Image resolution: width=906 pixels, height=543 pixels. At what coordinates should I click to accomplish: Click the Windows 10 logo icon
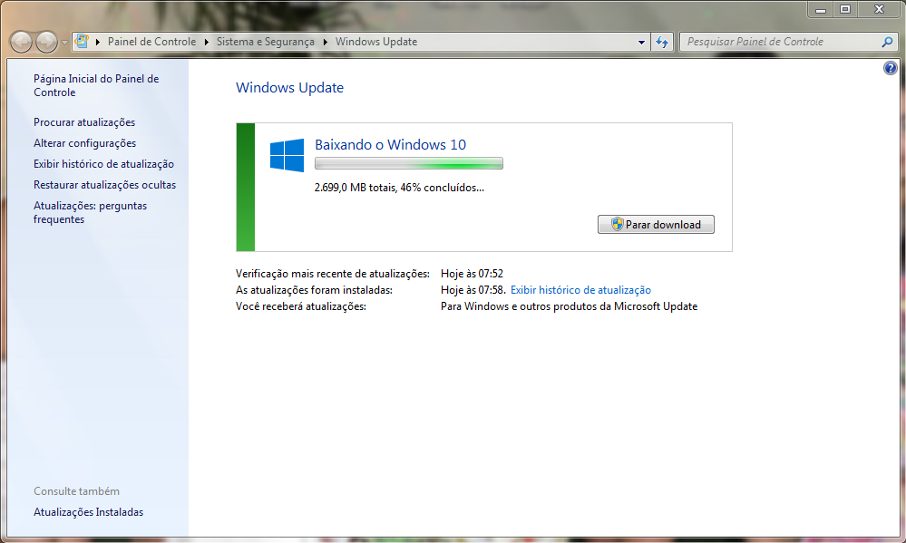(287, 155)
